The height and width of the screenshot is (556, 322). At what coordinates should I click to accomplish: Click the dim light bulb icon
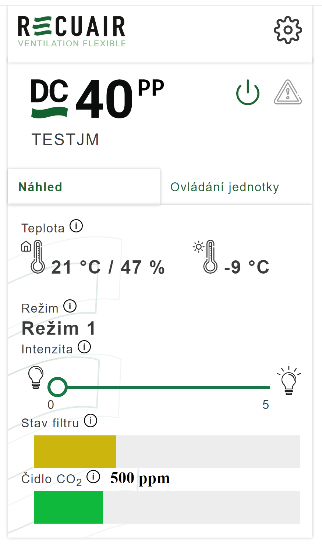(36, 377)
